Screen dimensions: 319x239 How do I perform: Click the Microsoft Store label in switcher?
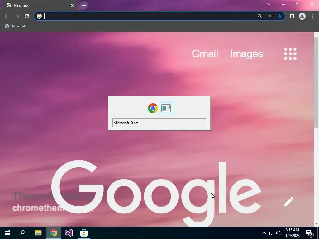[126, 123]
